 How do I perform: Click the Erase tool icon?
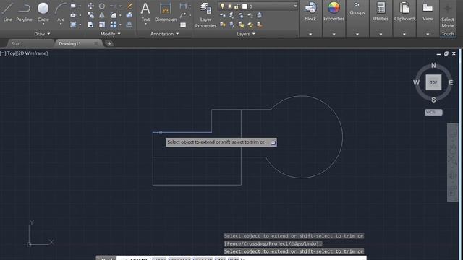coord(129,6)
